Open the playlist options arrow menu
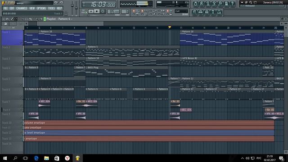The image size is (288, 162). [4, 19]
